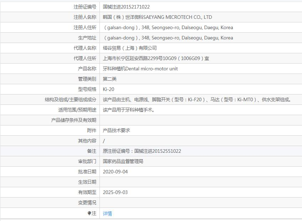The image size is (302, 221).
Task: Click the 结构及组成/主要组成成分 label
Action: click(70, 99)
